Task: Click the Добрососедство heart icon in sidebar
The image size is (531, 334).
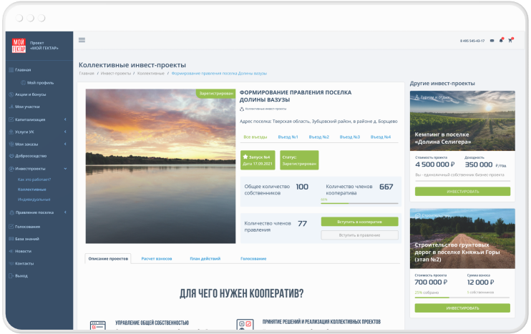Action: click(11, 156)
